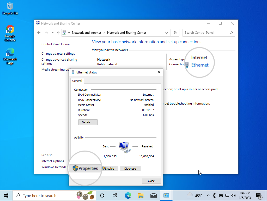267x201 pixels.
Task: Click the Received bytes value 10,020,554
Action: click(x=147, y=156)
